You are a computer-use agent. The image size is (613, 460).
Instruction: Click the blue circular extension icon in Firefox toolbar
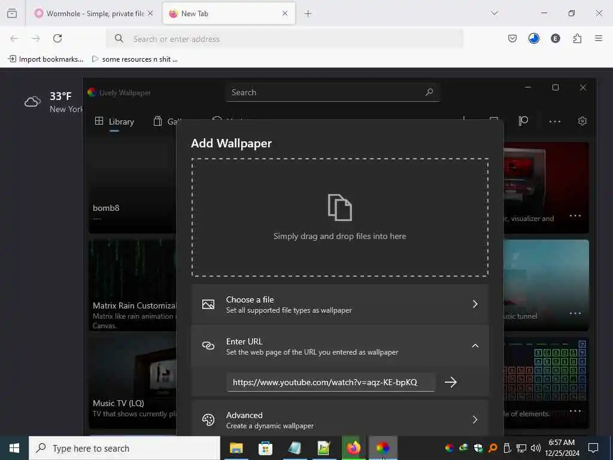pos(533,38)
